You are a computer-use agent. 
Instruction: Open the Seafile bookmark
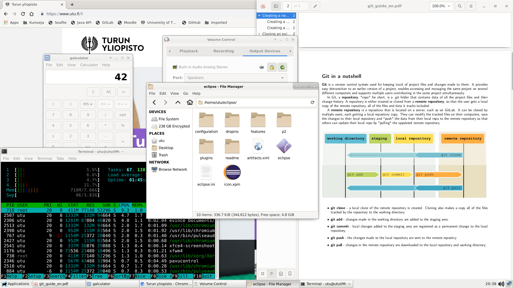tap(57, 23)
